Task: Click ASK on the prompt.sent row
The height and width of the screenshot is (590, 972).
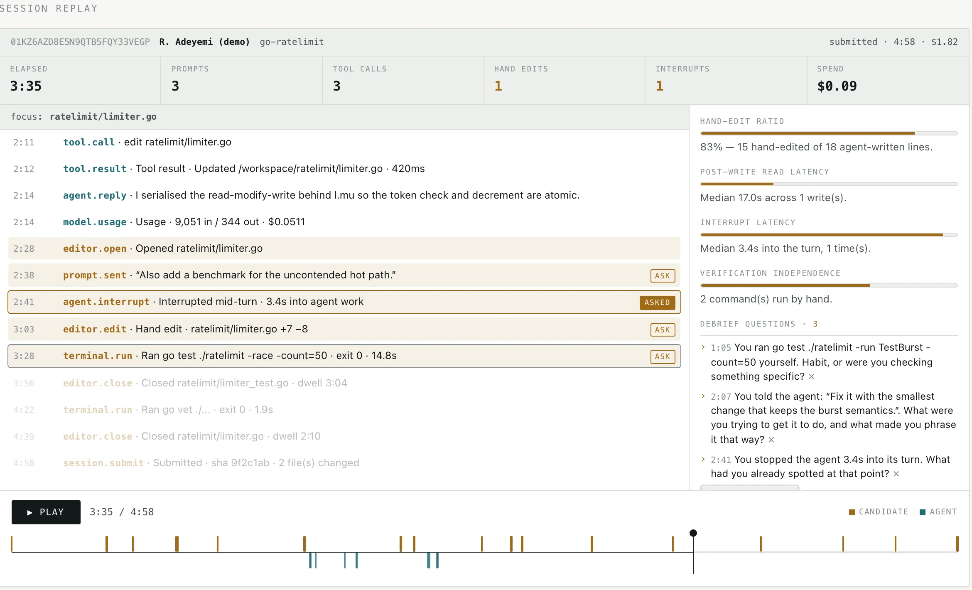Action: [x=663, y=275]
